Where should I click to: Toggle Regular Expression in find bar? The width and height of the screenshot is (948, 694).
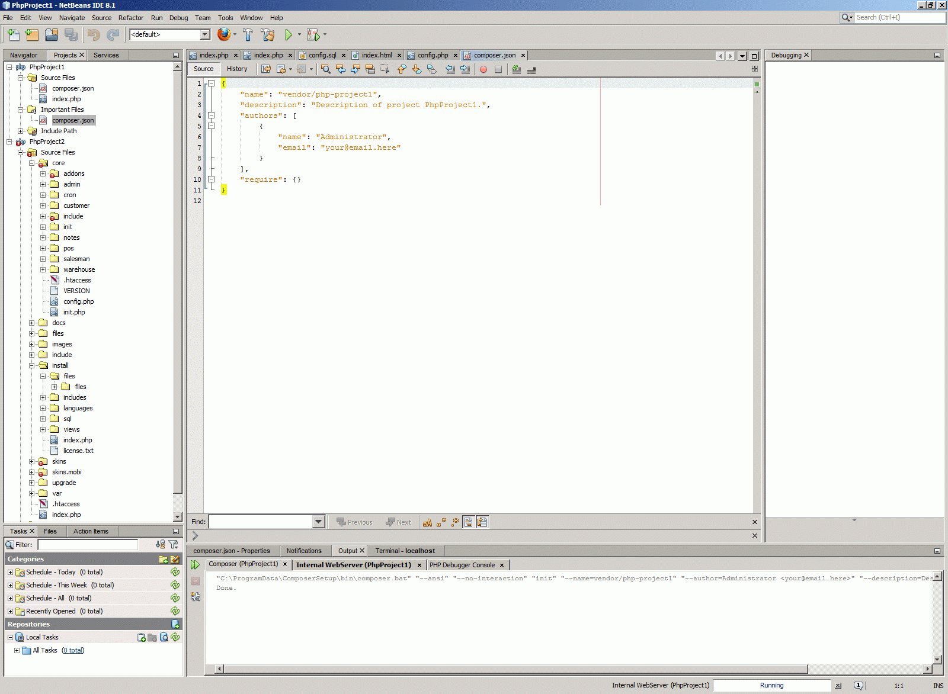click(x=455, y=522)
